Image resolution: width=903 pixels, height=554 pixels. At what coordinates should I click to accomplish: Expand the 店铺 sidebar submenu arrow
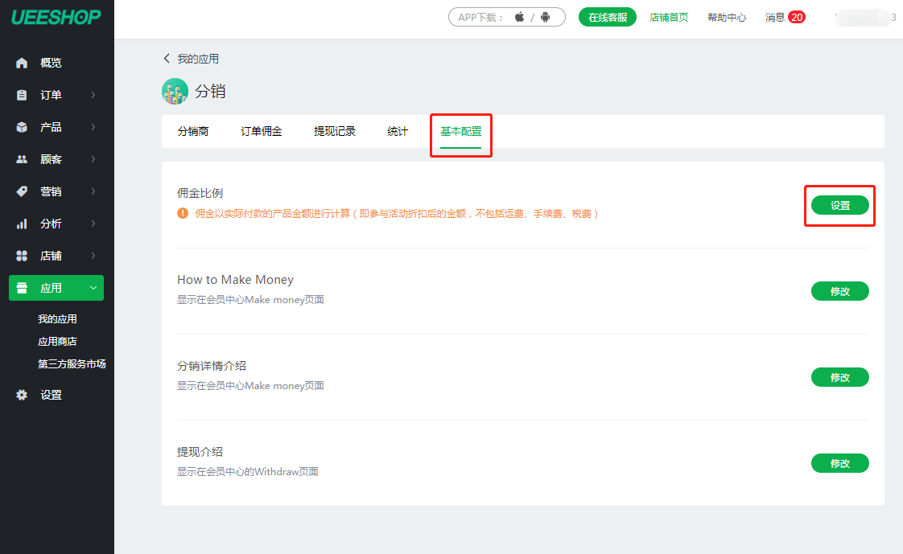coord(93,256)
